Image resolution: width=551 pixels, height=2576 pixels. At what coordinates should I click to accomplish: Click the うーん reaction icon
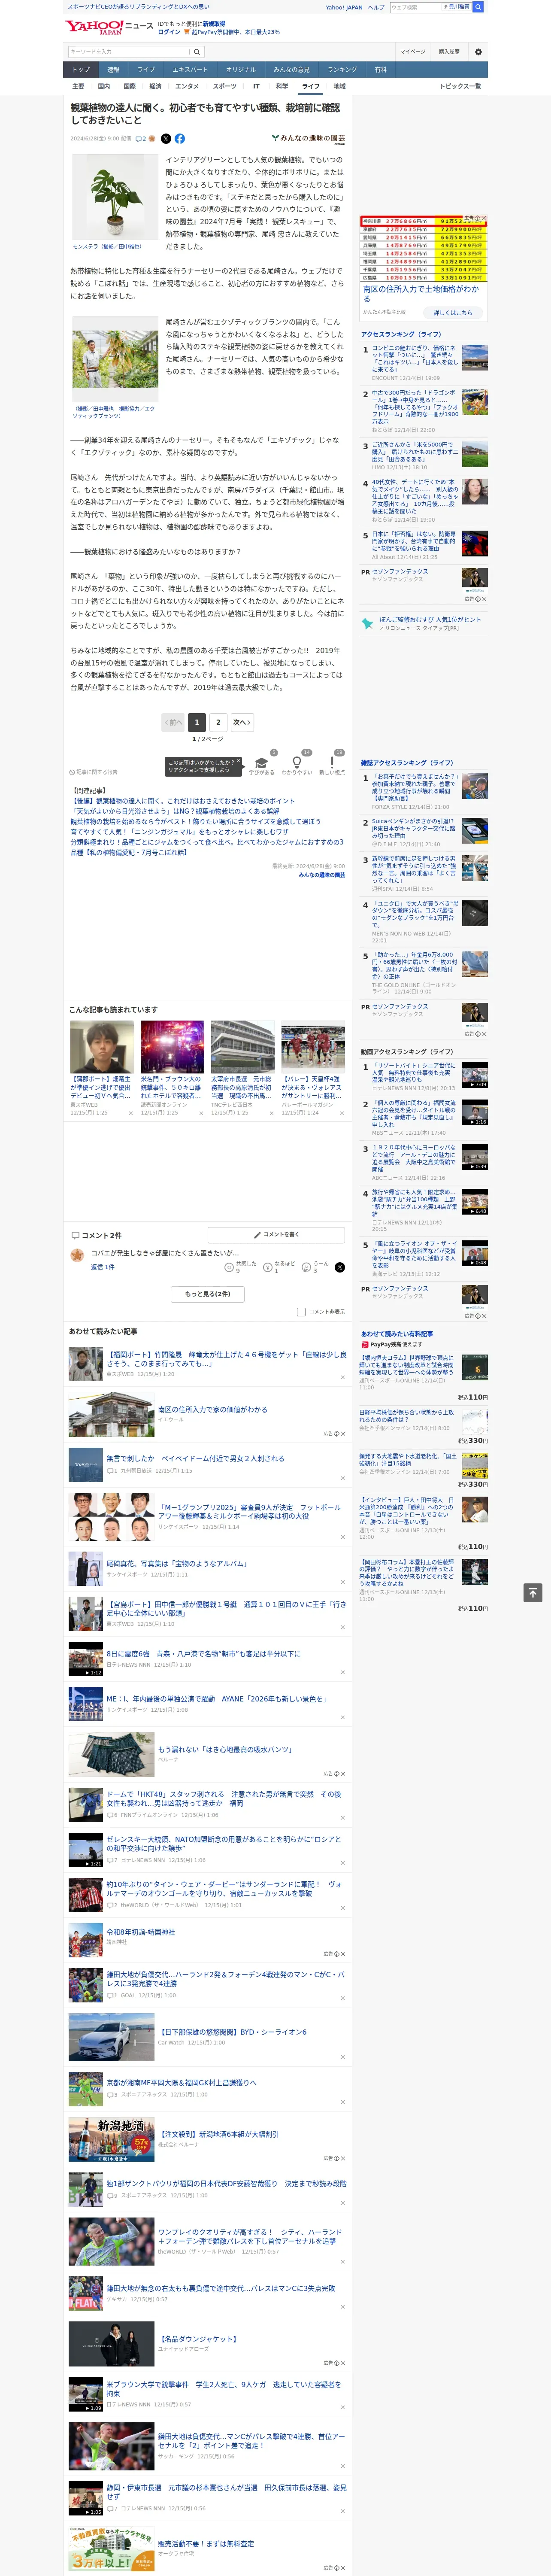point(307,1267)
